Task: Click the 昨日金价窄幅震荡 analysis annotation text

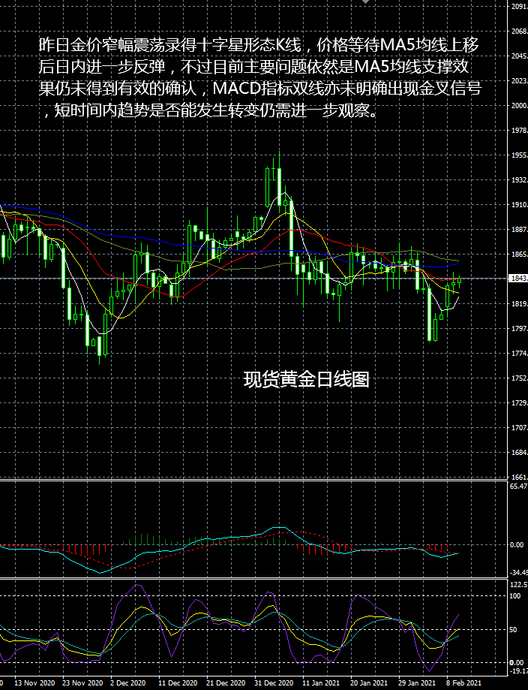Action: (259, 78)
